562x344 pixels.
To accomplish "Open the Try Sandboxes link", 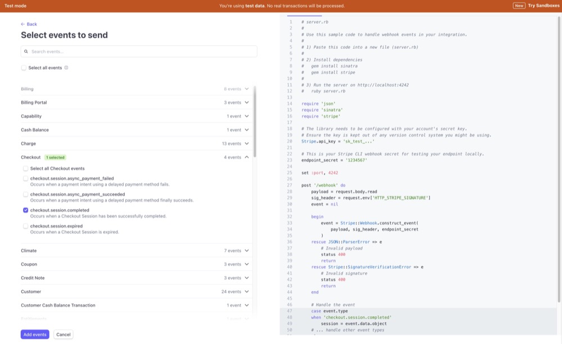I will coord(543,6).
